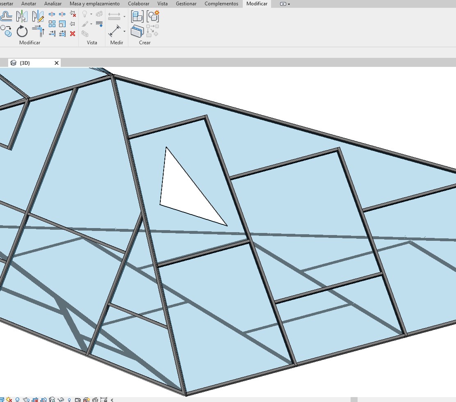Select the Copy tool icon

[6, 31]
